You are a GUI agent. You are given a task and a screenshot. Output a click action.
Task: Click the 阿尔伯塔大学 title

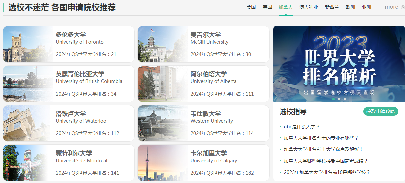coord(209,74)
